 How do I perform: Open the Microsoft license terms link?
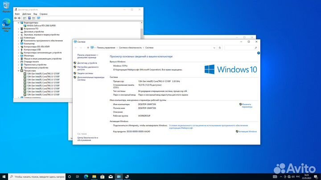[x=208, y=127]
